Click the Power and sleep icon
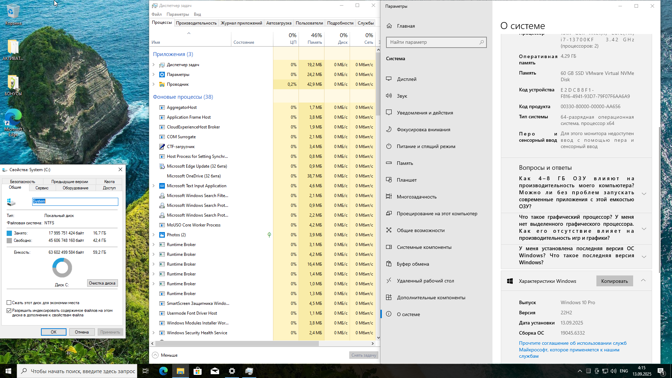Image resolution: width=672 pixels, height=378 pixels. tap(388, 146)
